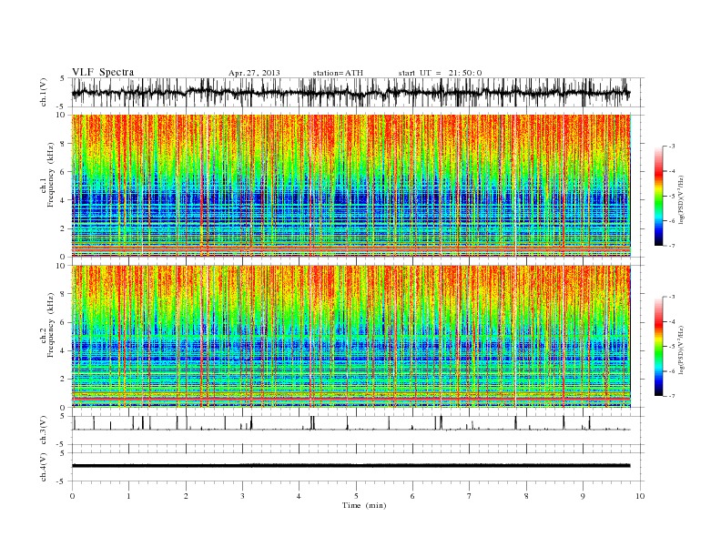Click time axis tick label "6" at the bottom
This screenshot has height=557, width=721.
(412, 496)
